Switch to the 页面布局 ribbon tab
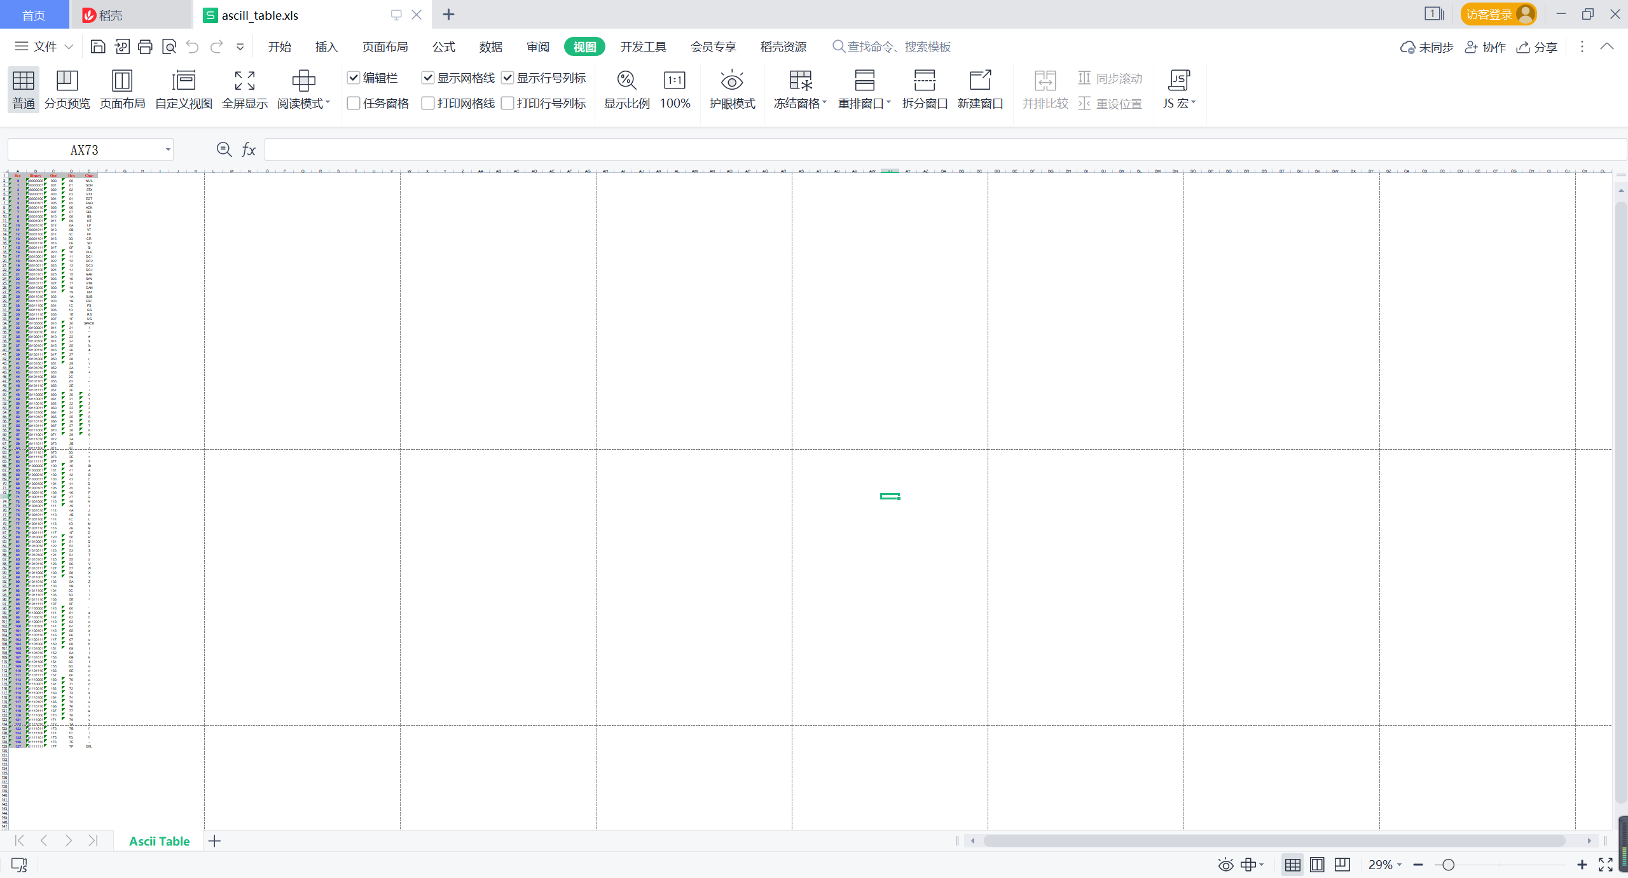 point(385,46)
